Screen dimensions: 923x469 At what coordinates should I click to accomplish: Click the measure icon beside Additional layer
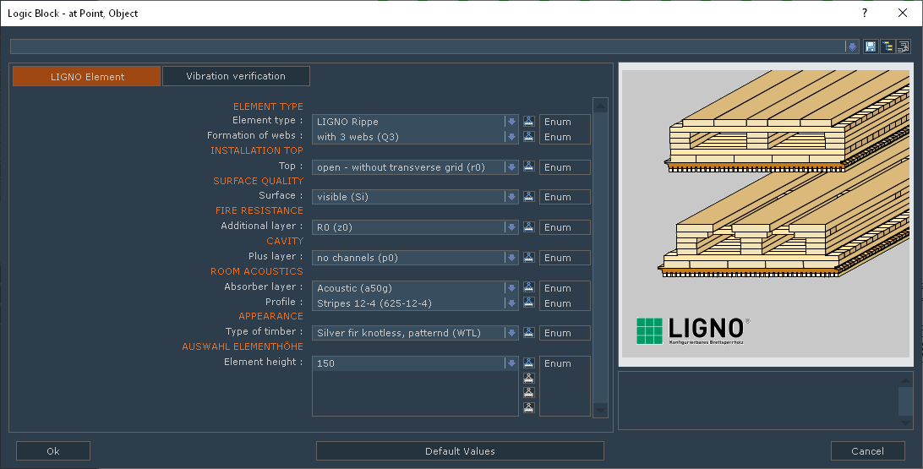coord(529,227)
